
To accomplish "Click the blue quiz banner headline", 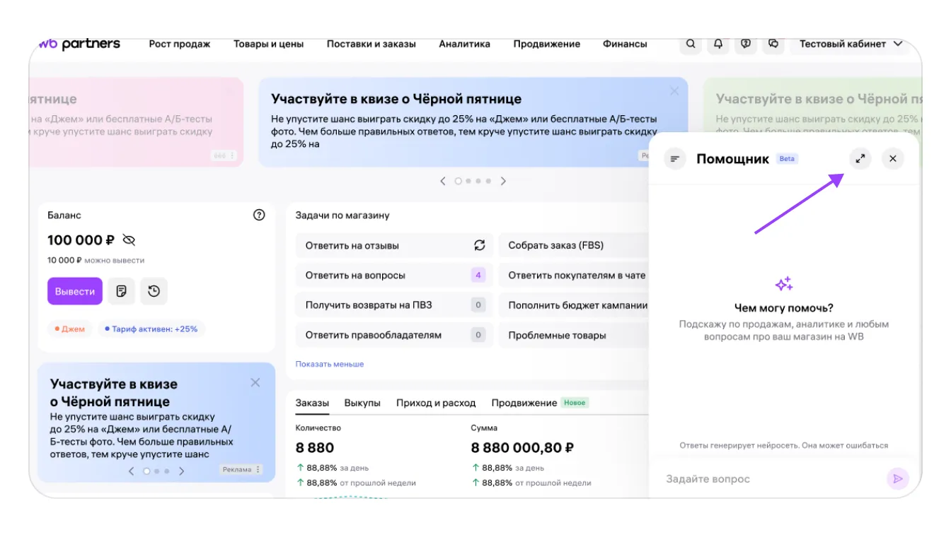I will coord(396,99).
